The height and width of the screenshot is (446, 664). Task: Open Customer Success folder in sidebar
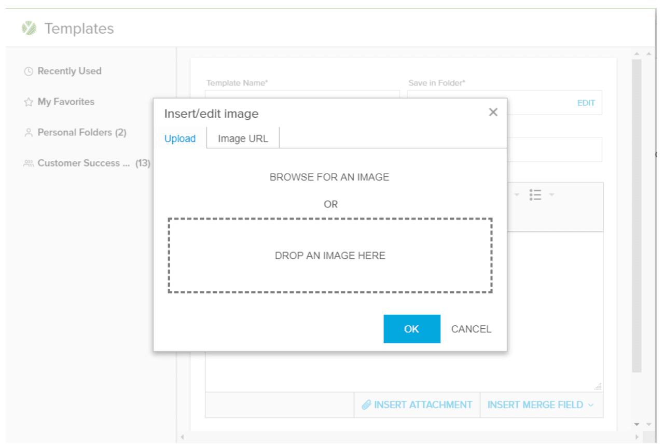pos(84,163)
